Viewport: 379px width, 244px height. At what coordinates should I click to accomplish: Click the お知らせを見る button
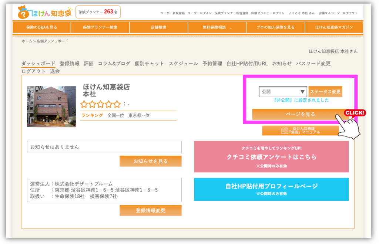(x=151, y=161)
